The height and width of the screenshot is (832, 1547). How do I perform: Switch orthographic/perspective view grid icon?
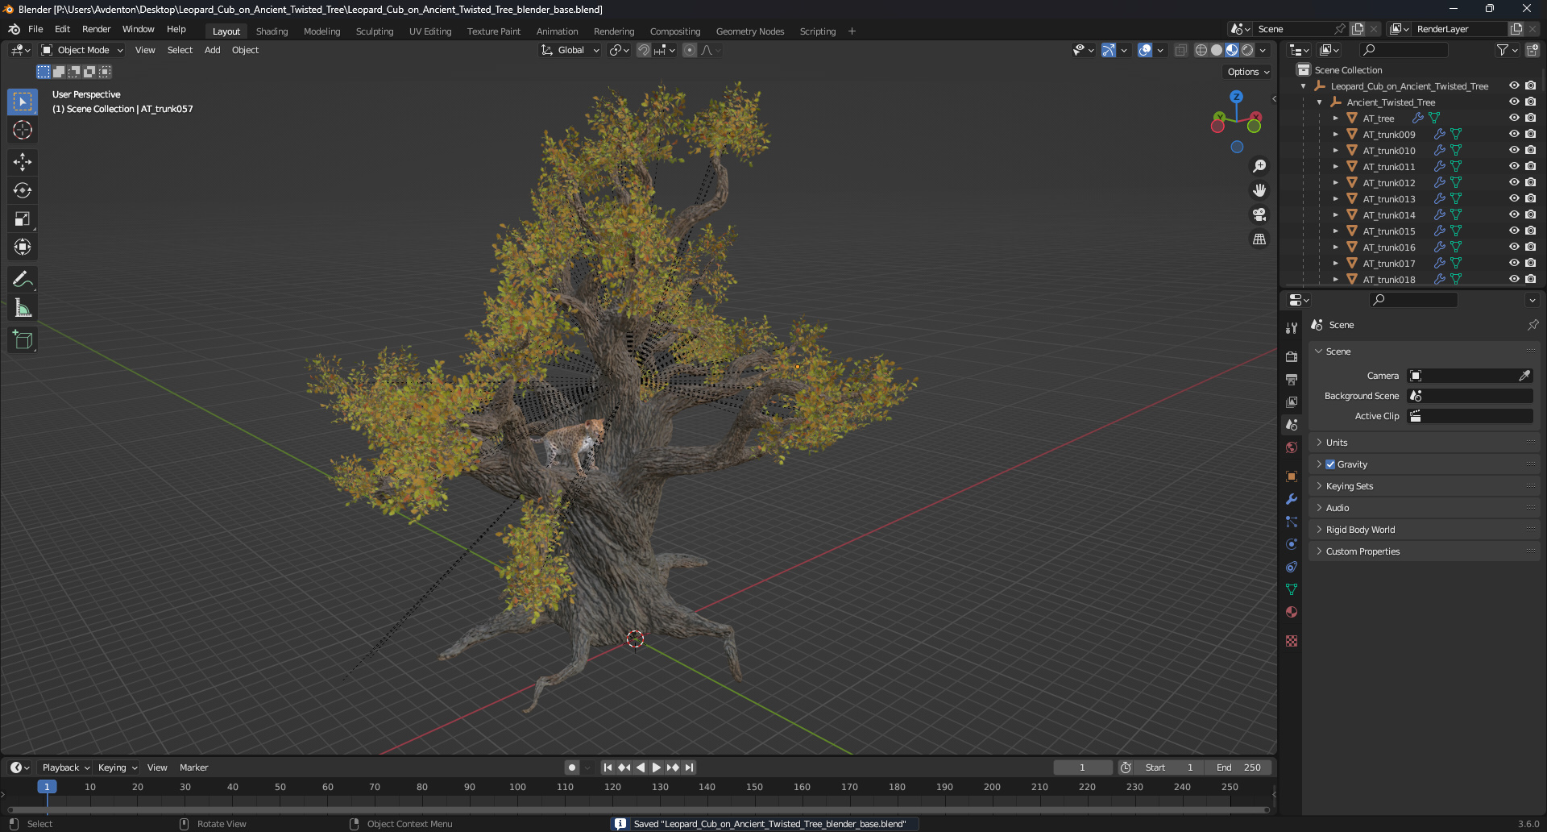1259,239
